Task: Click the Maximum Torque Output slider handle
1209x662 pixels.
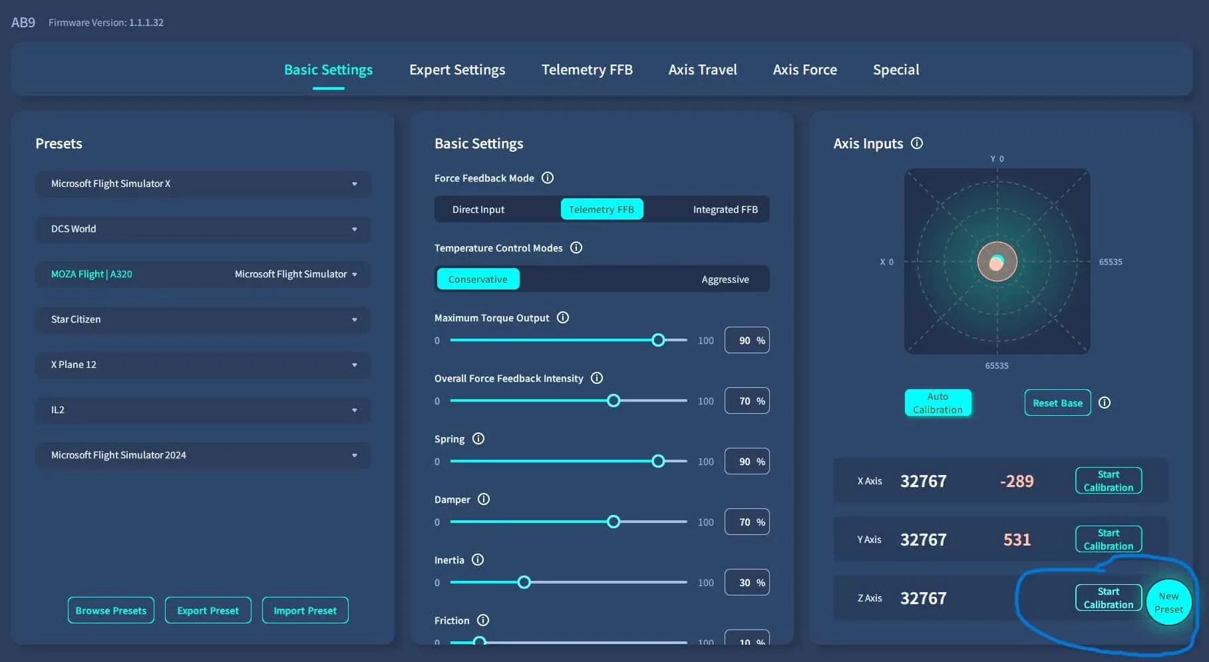Action: point(658,340)
